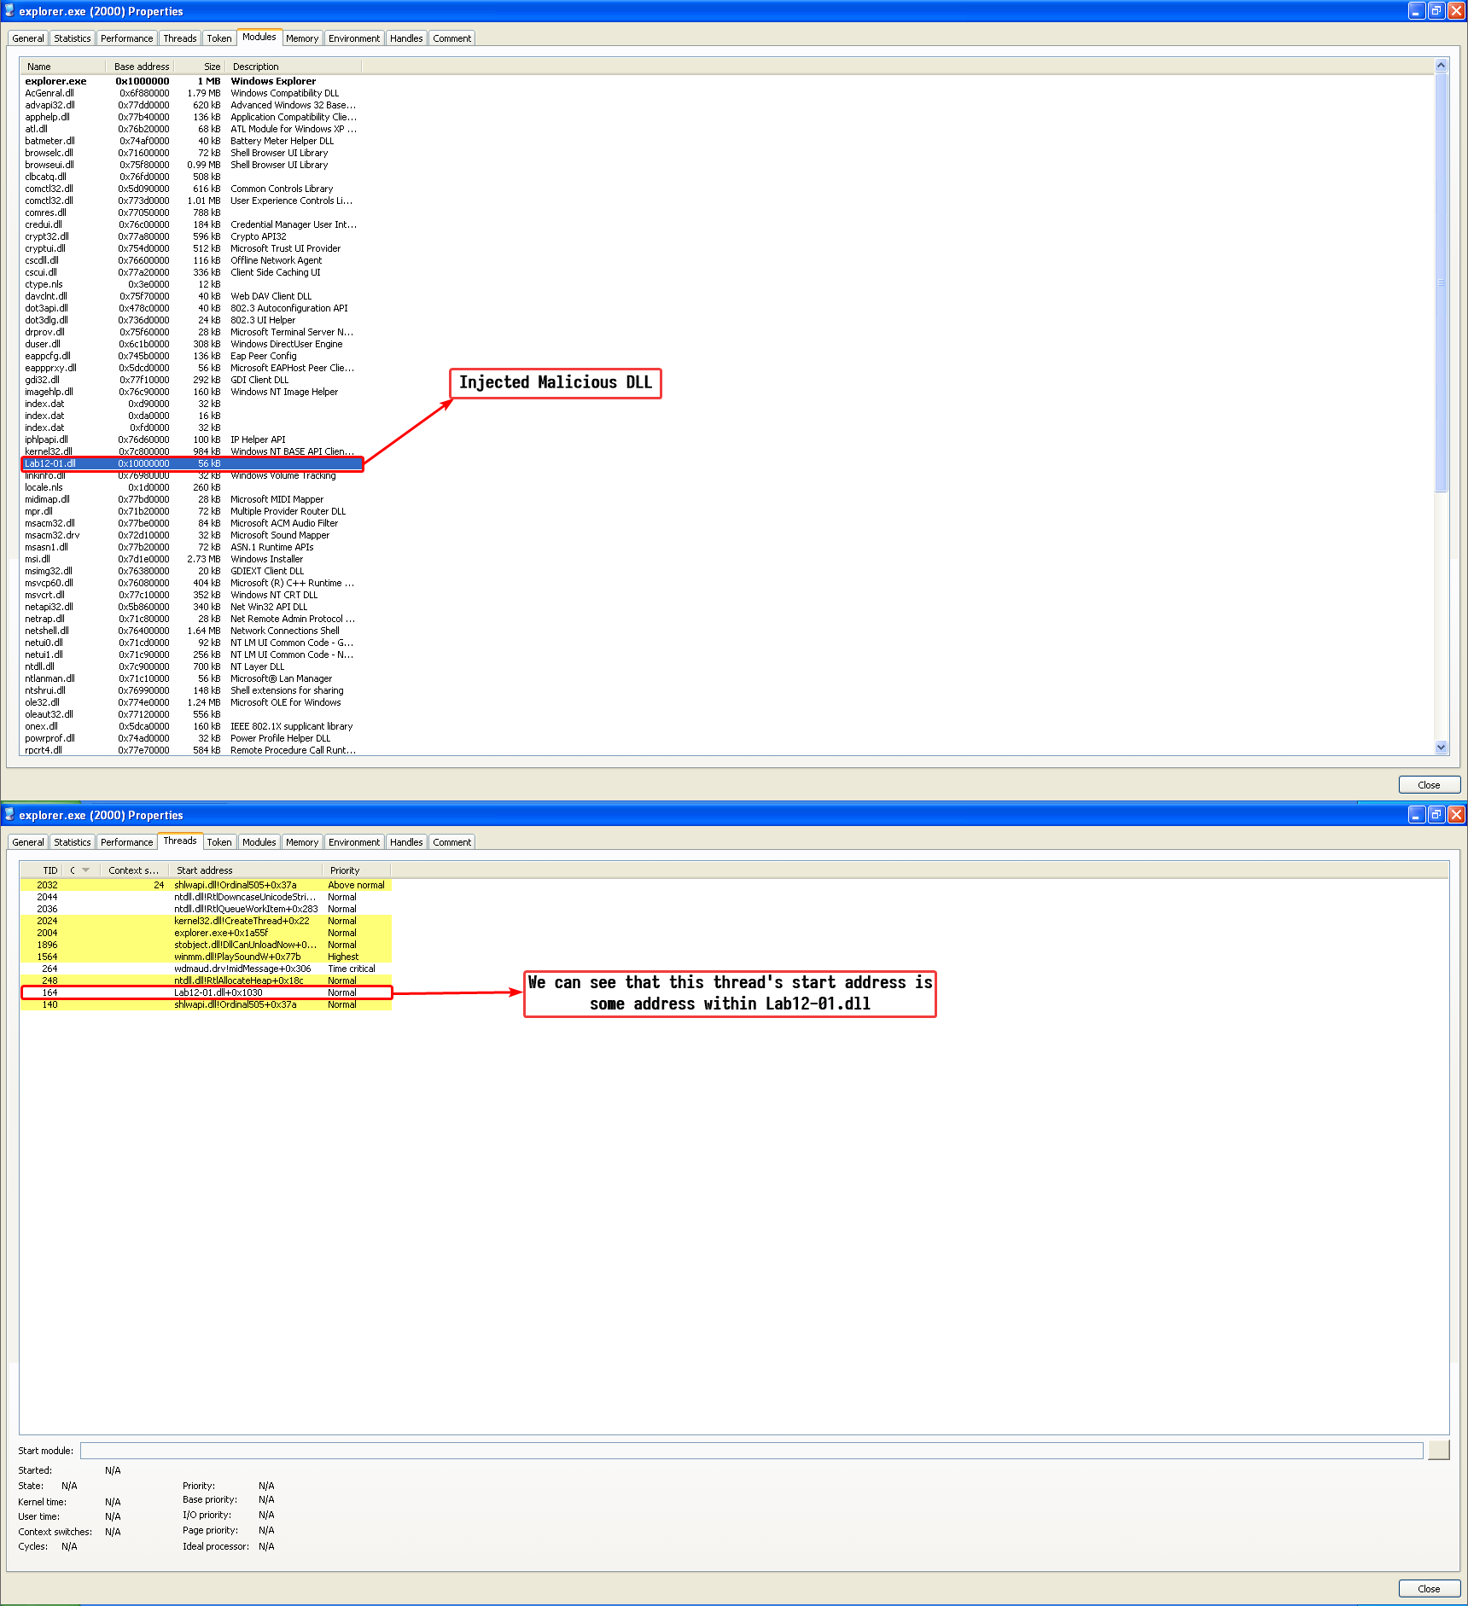Select the Lab12-01.dll module row
The image size is (1468, 1606).
[50, 464]
